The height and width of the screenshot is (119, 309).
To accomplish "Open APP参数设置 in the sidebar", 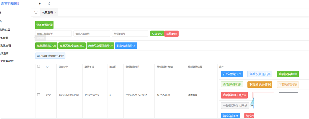I will pyautogui.click(x=7, y=61).
